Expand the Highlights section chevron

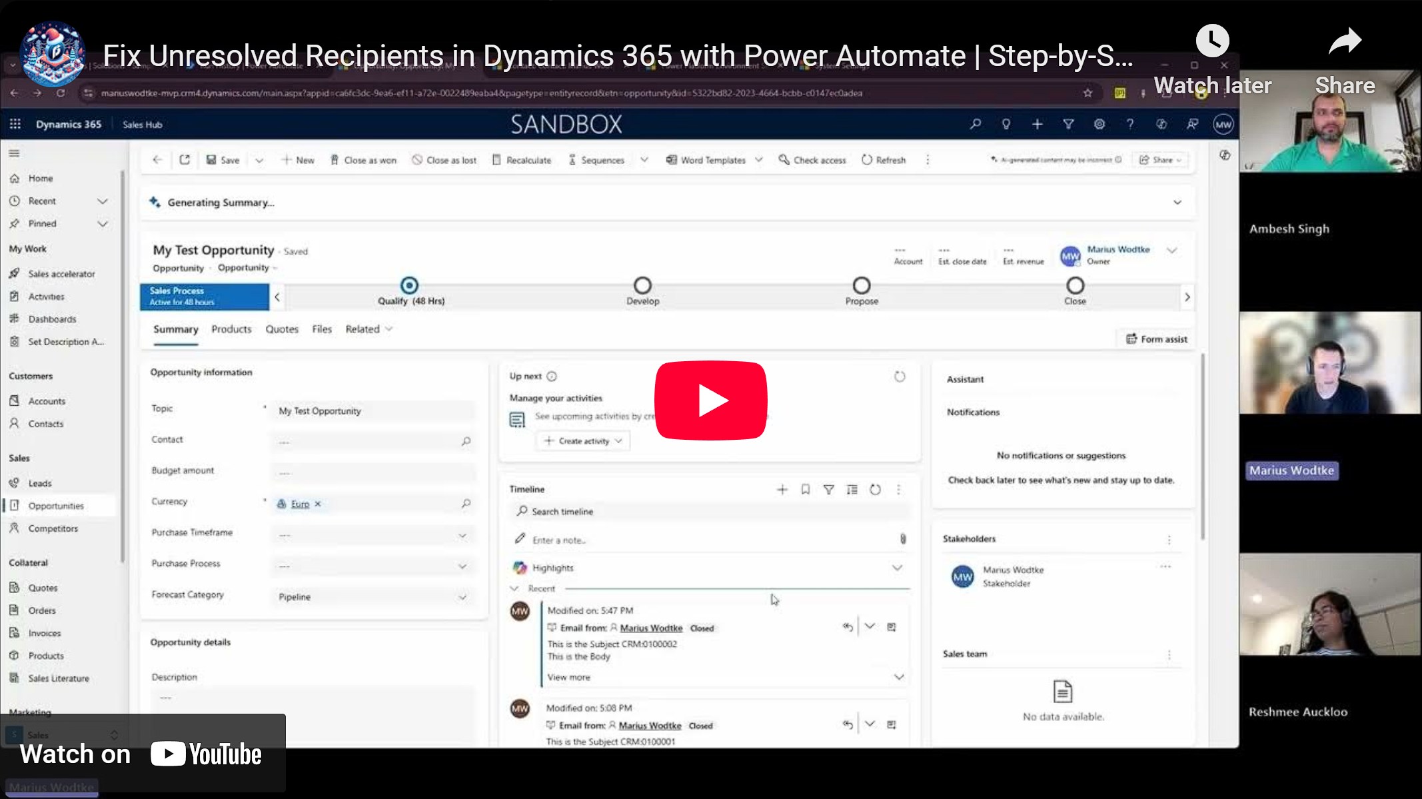tap(897, 568)
